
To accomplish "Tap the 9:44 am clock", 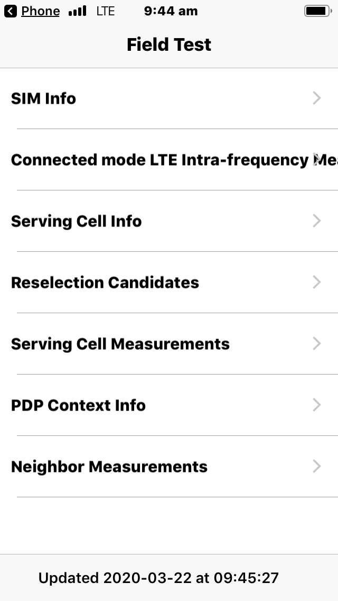I will [171, 11].
